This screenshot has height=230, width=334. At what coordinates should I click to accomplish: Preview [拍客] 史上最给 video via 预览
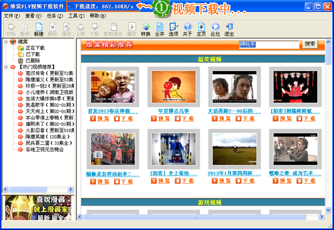(x=160, y=181)
